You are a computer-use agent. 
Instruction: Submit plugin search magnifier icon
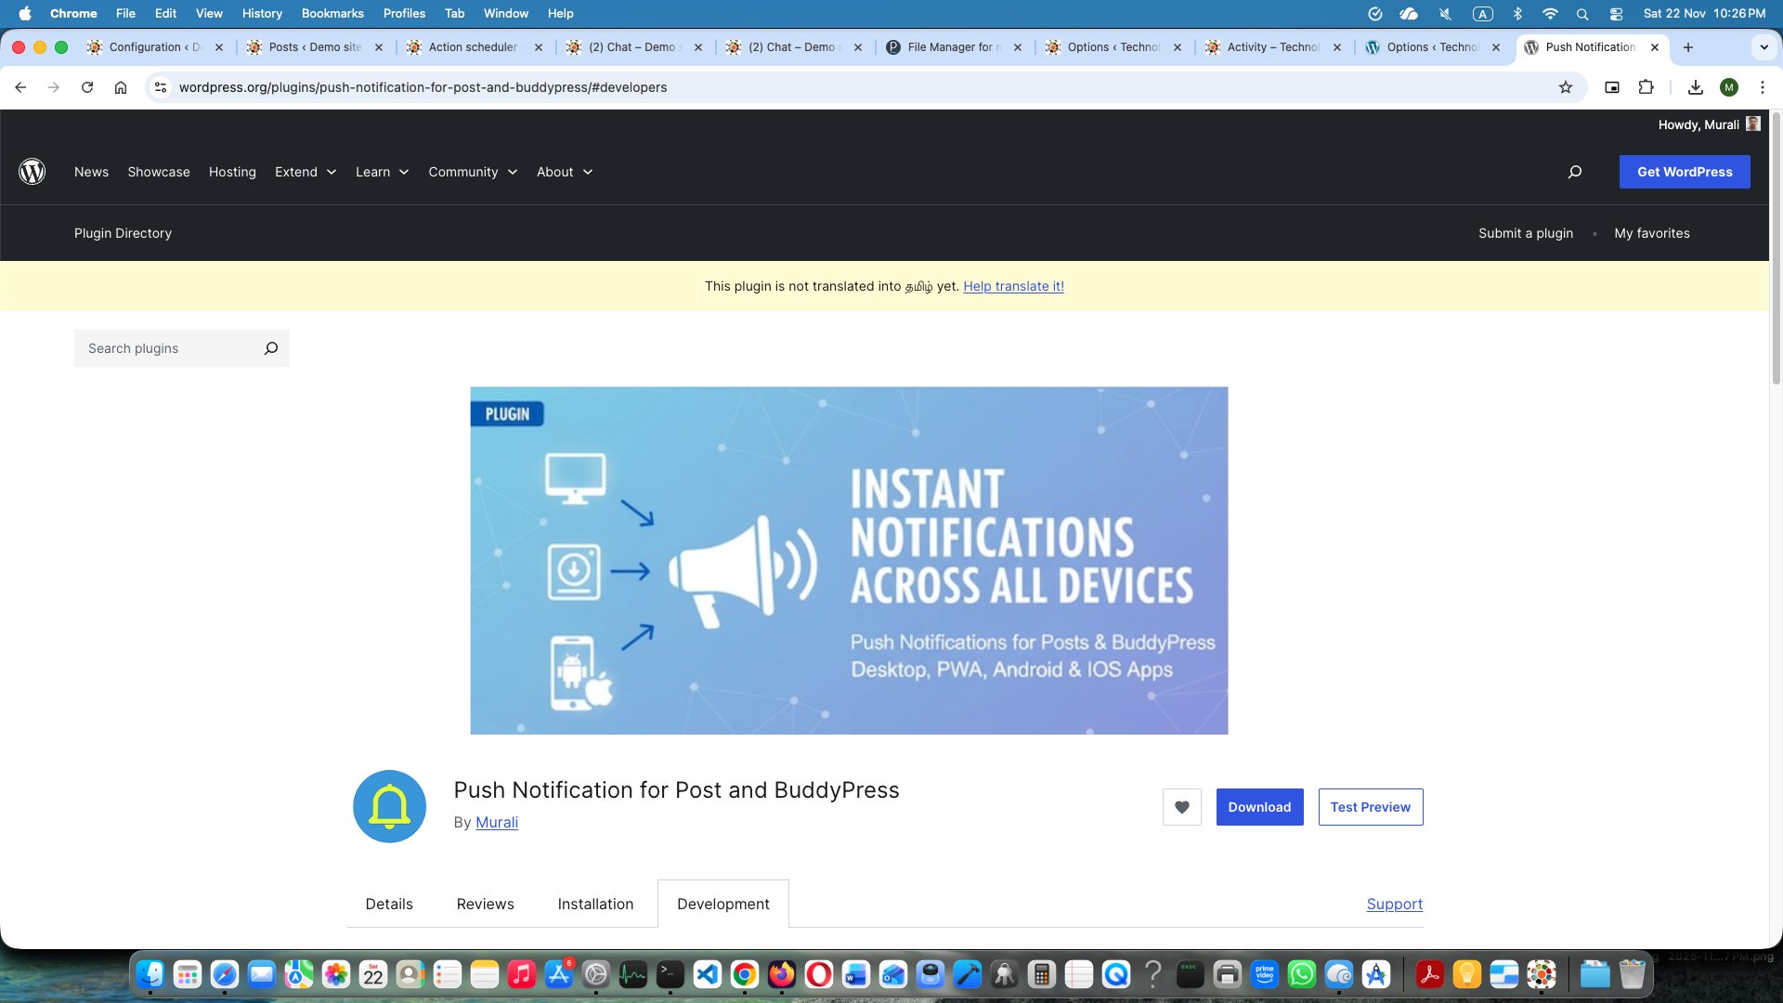point(271,348)
